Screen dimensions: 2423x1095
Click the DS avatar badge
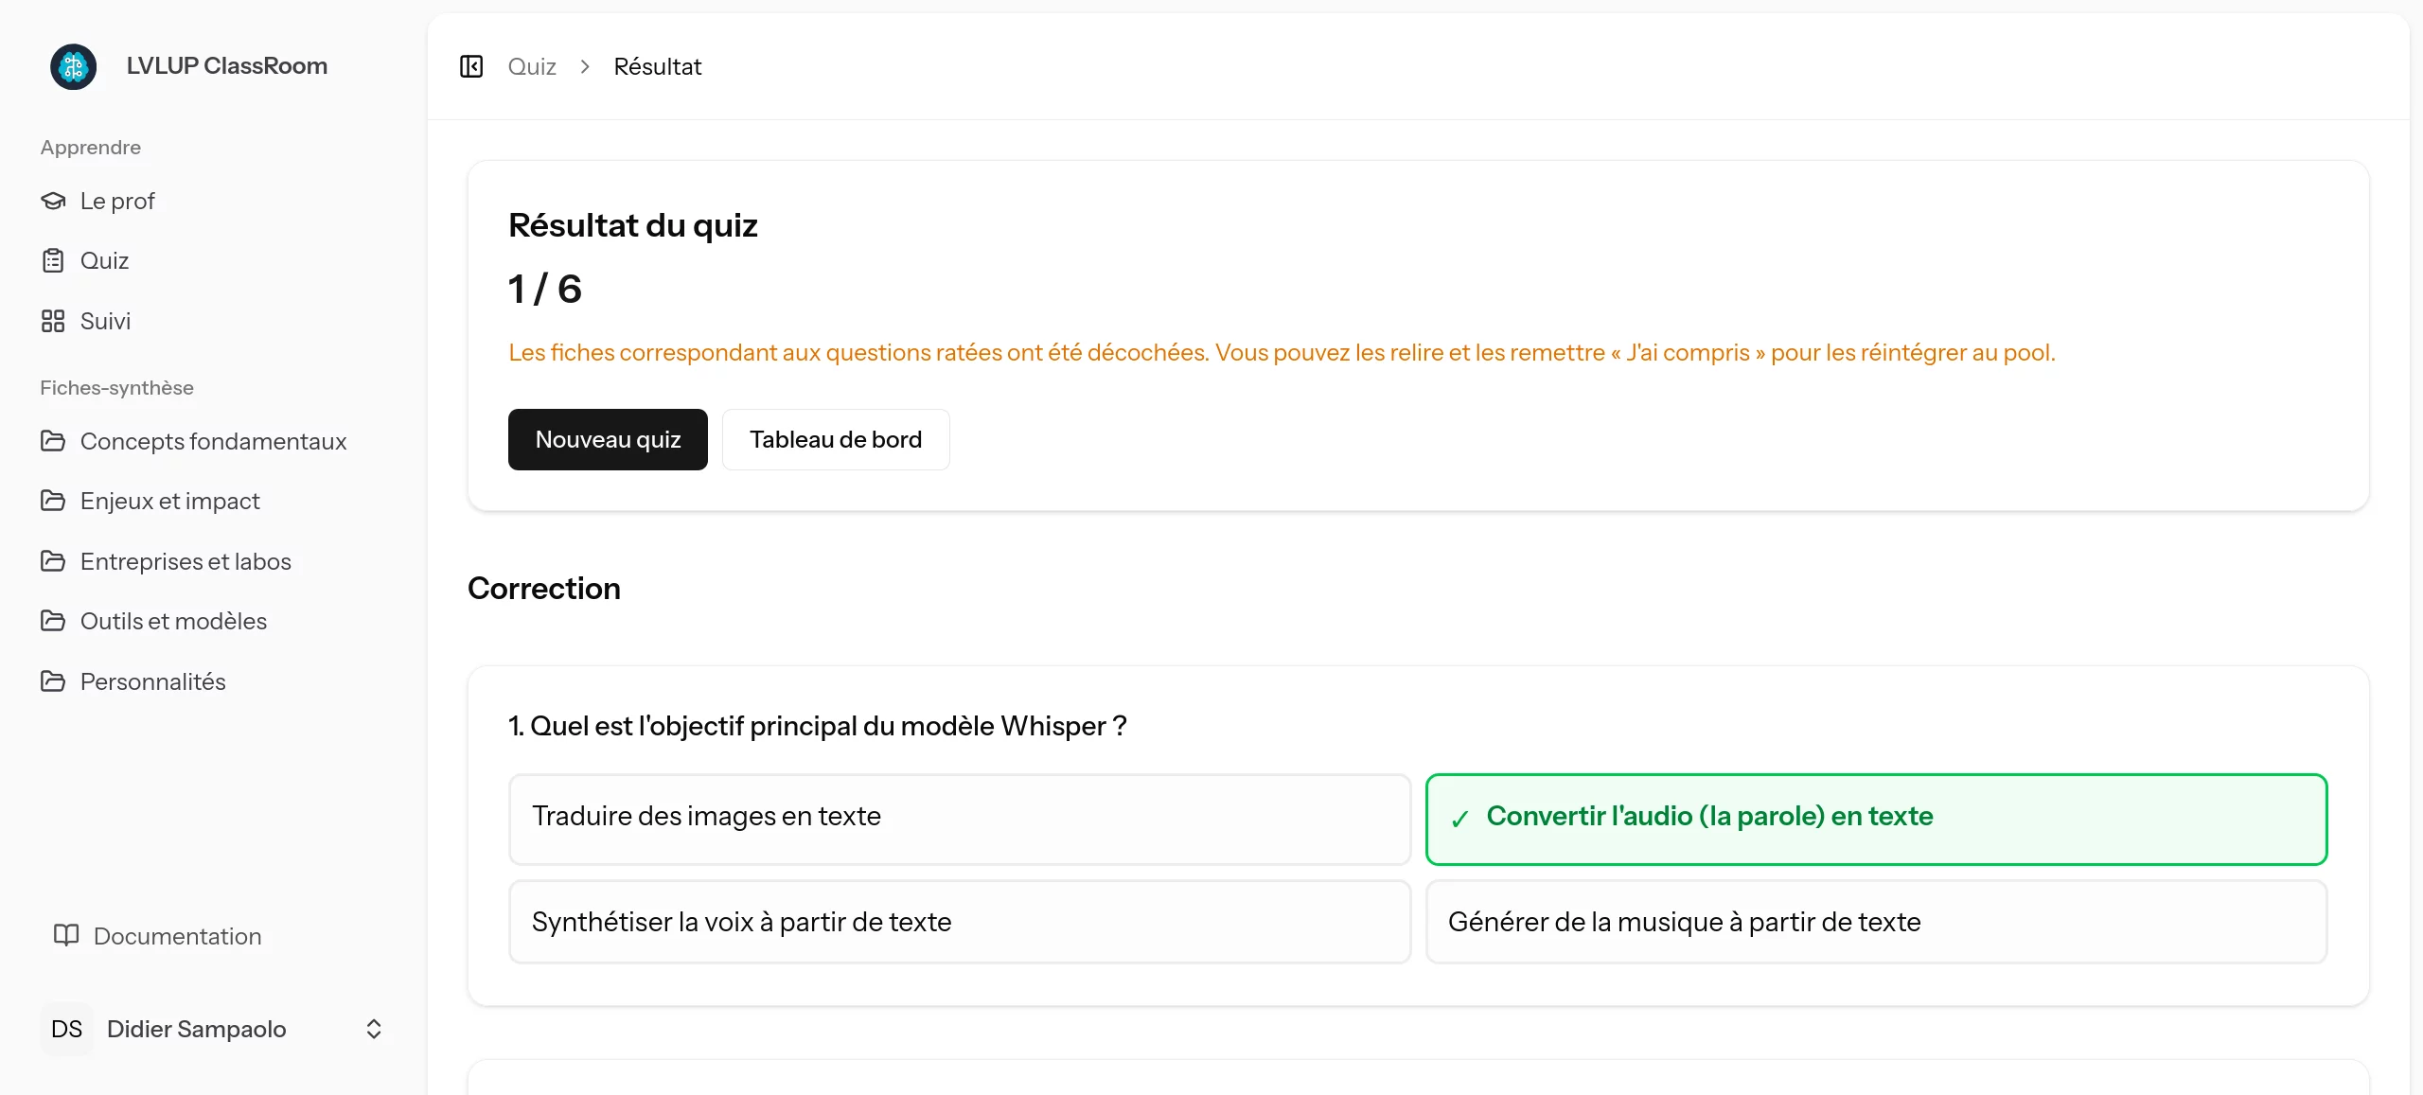[66, 1029]
